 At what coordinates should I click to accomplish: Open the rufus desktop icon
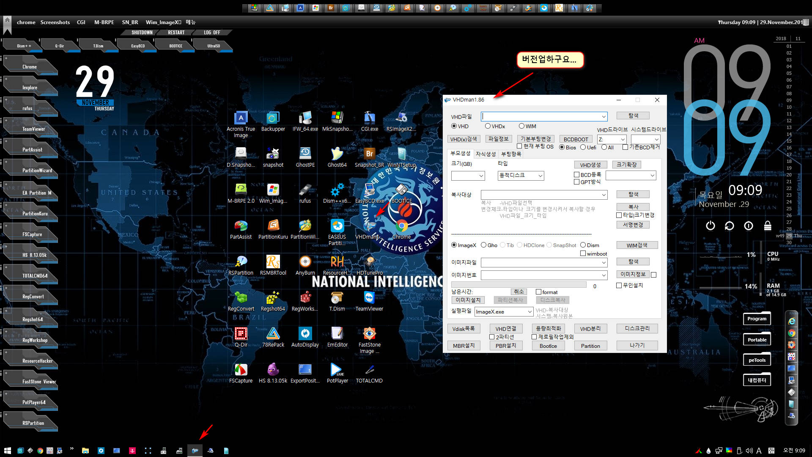305,193
